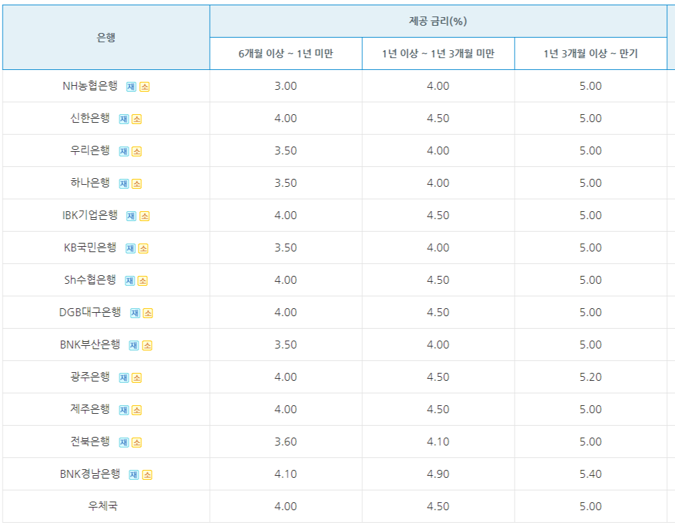Viewport: 675px width, 528px height.
Task: Click NH농협은행's 3.00 rate cell
Action: point(286,86)
